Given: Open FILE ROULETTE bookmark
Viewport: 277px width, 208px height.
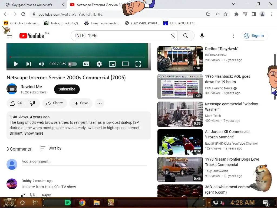Looking at the screenshot, I should 180,23.
